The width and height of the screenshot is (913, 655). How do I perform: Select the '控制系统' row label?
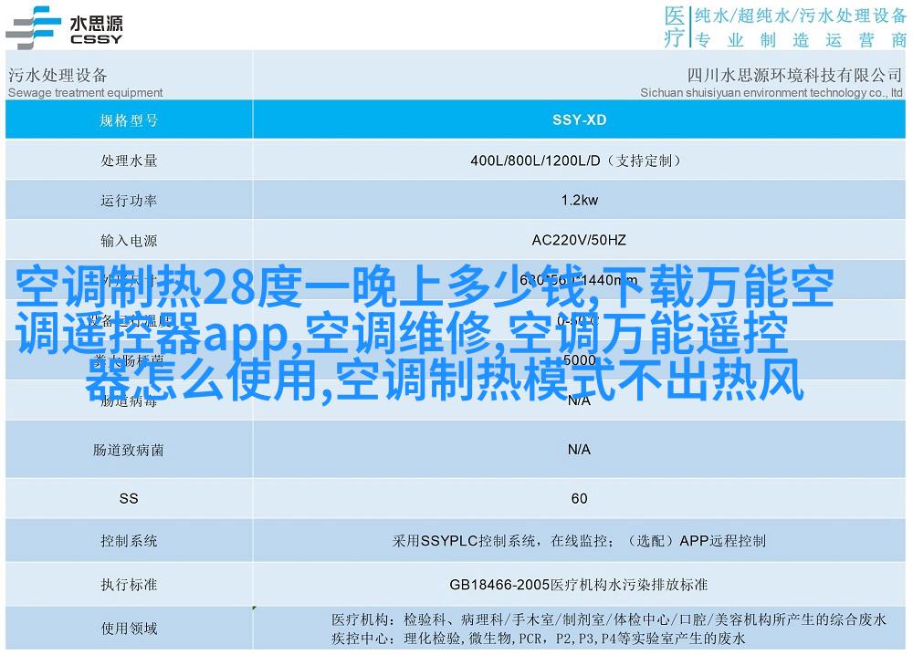pyautogui.click(x=129, y=541)
